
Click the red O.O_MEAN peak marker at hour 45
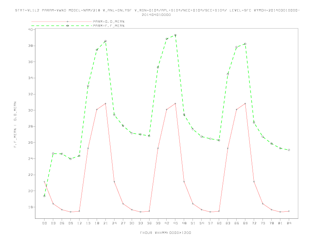(x=175, y=104)
